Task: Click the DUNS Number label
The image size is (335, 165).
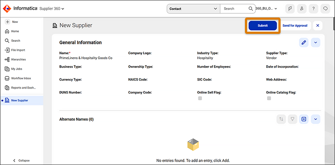Action: point(70,92)
